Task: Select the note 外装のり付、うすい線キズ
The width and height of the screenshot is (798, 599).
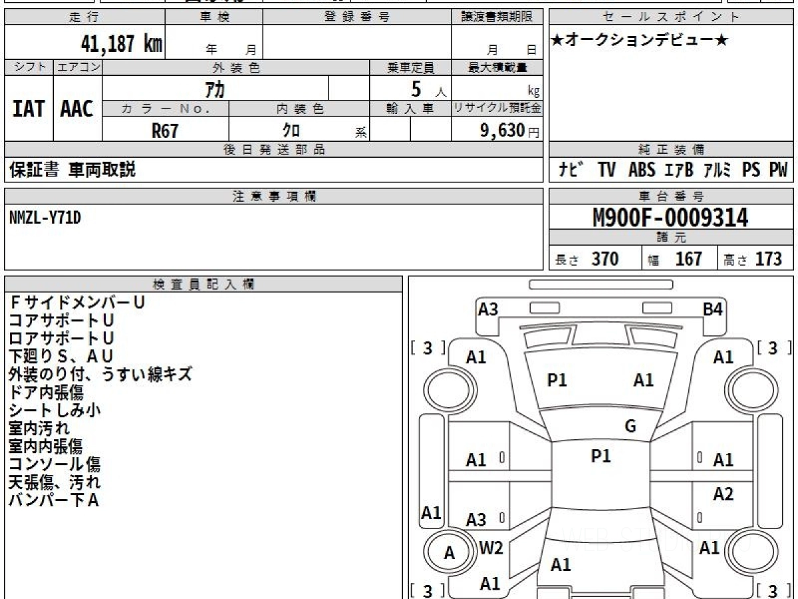Action: pyautogui.click(x=100, y=374)
